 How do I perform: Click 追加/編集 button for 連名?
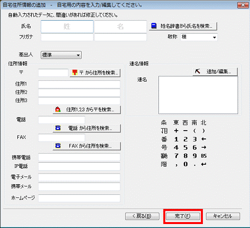pyautogui.click(x=215, y=72)
